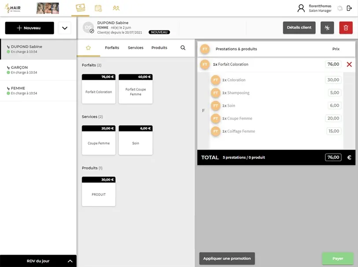
Task: Select the favorites star tab
Action: [88, 48]
